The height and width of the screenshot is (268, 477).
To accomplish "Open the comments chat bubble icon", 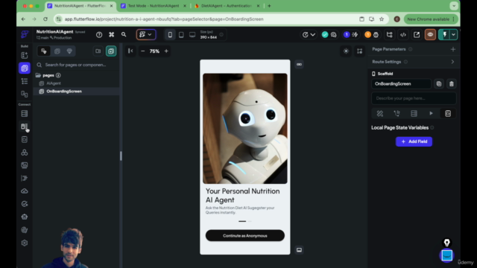I will point(333,35).
